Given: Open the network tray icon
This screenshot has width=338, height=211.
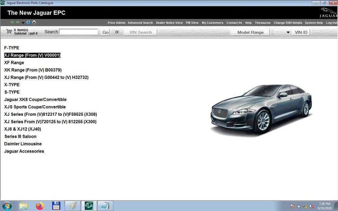Looking at the screenshot, I should point(305,206).
